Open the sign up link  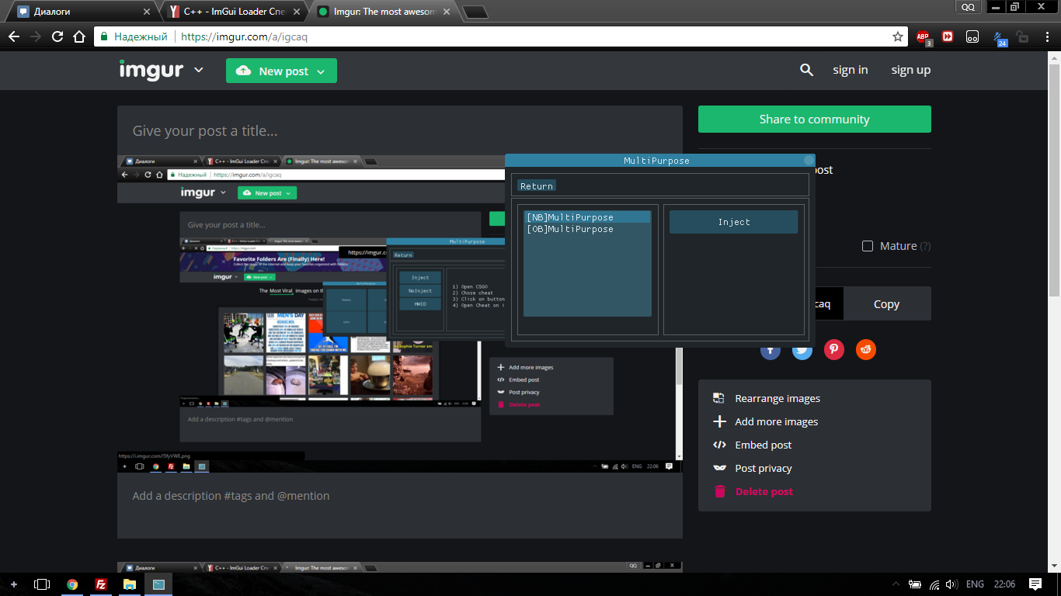911,70
